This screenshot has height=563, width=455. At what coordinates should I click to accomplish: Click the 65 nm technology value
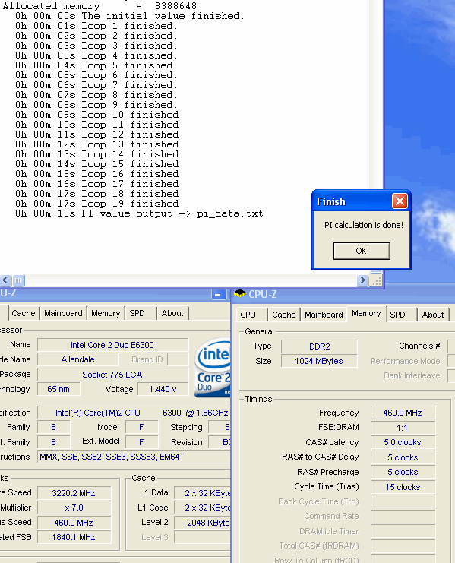click(58, 389)
